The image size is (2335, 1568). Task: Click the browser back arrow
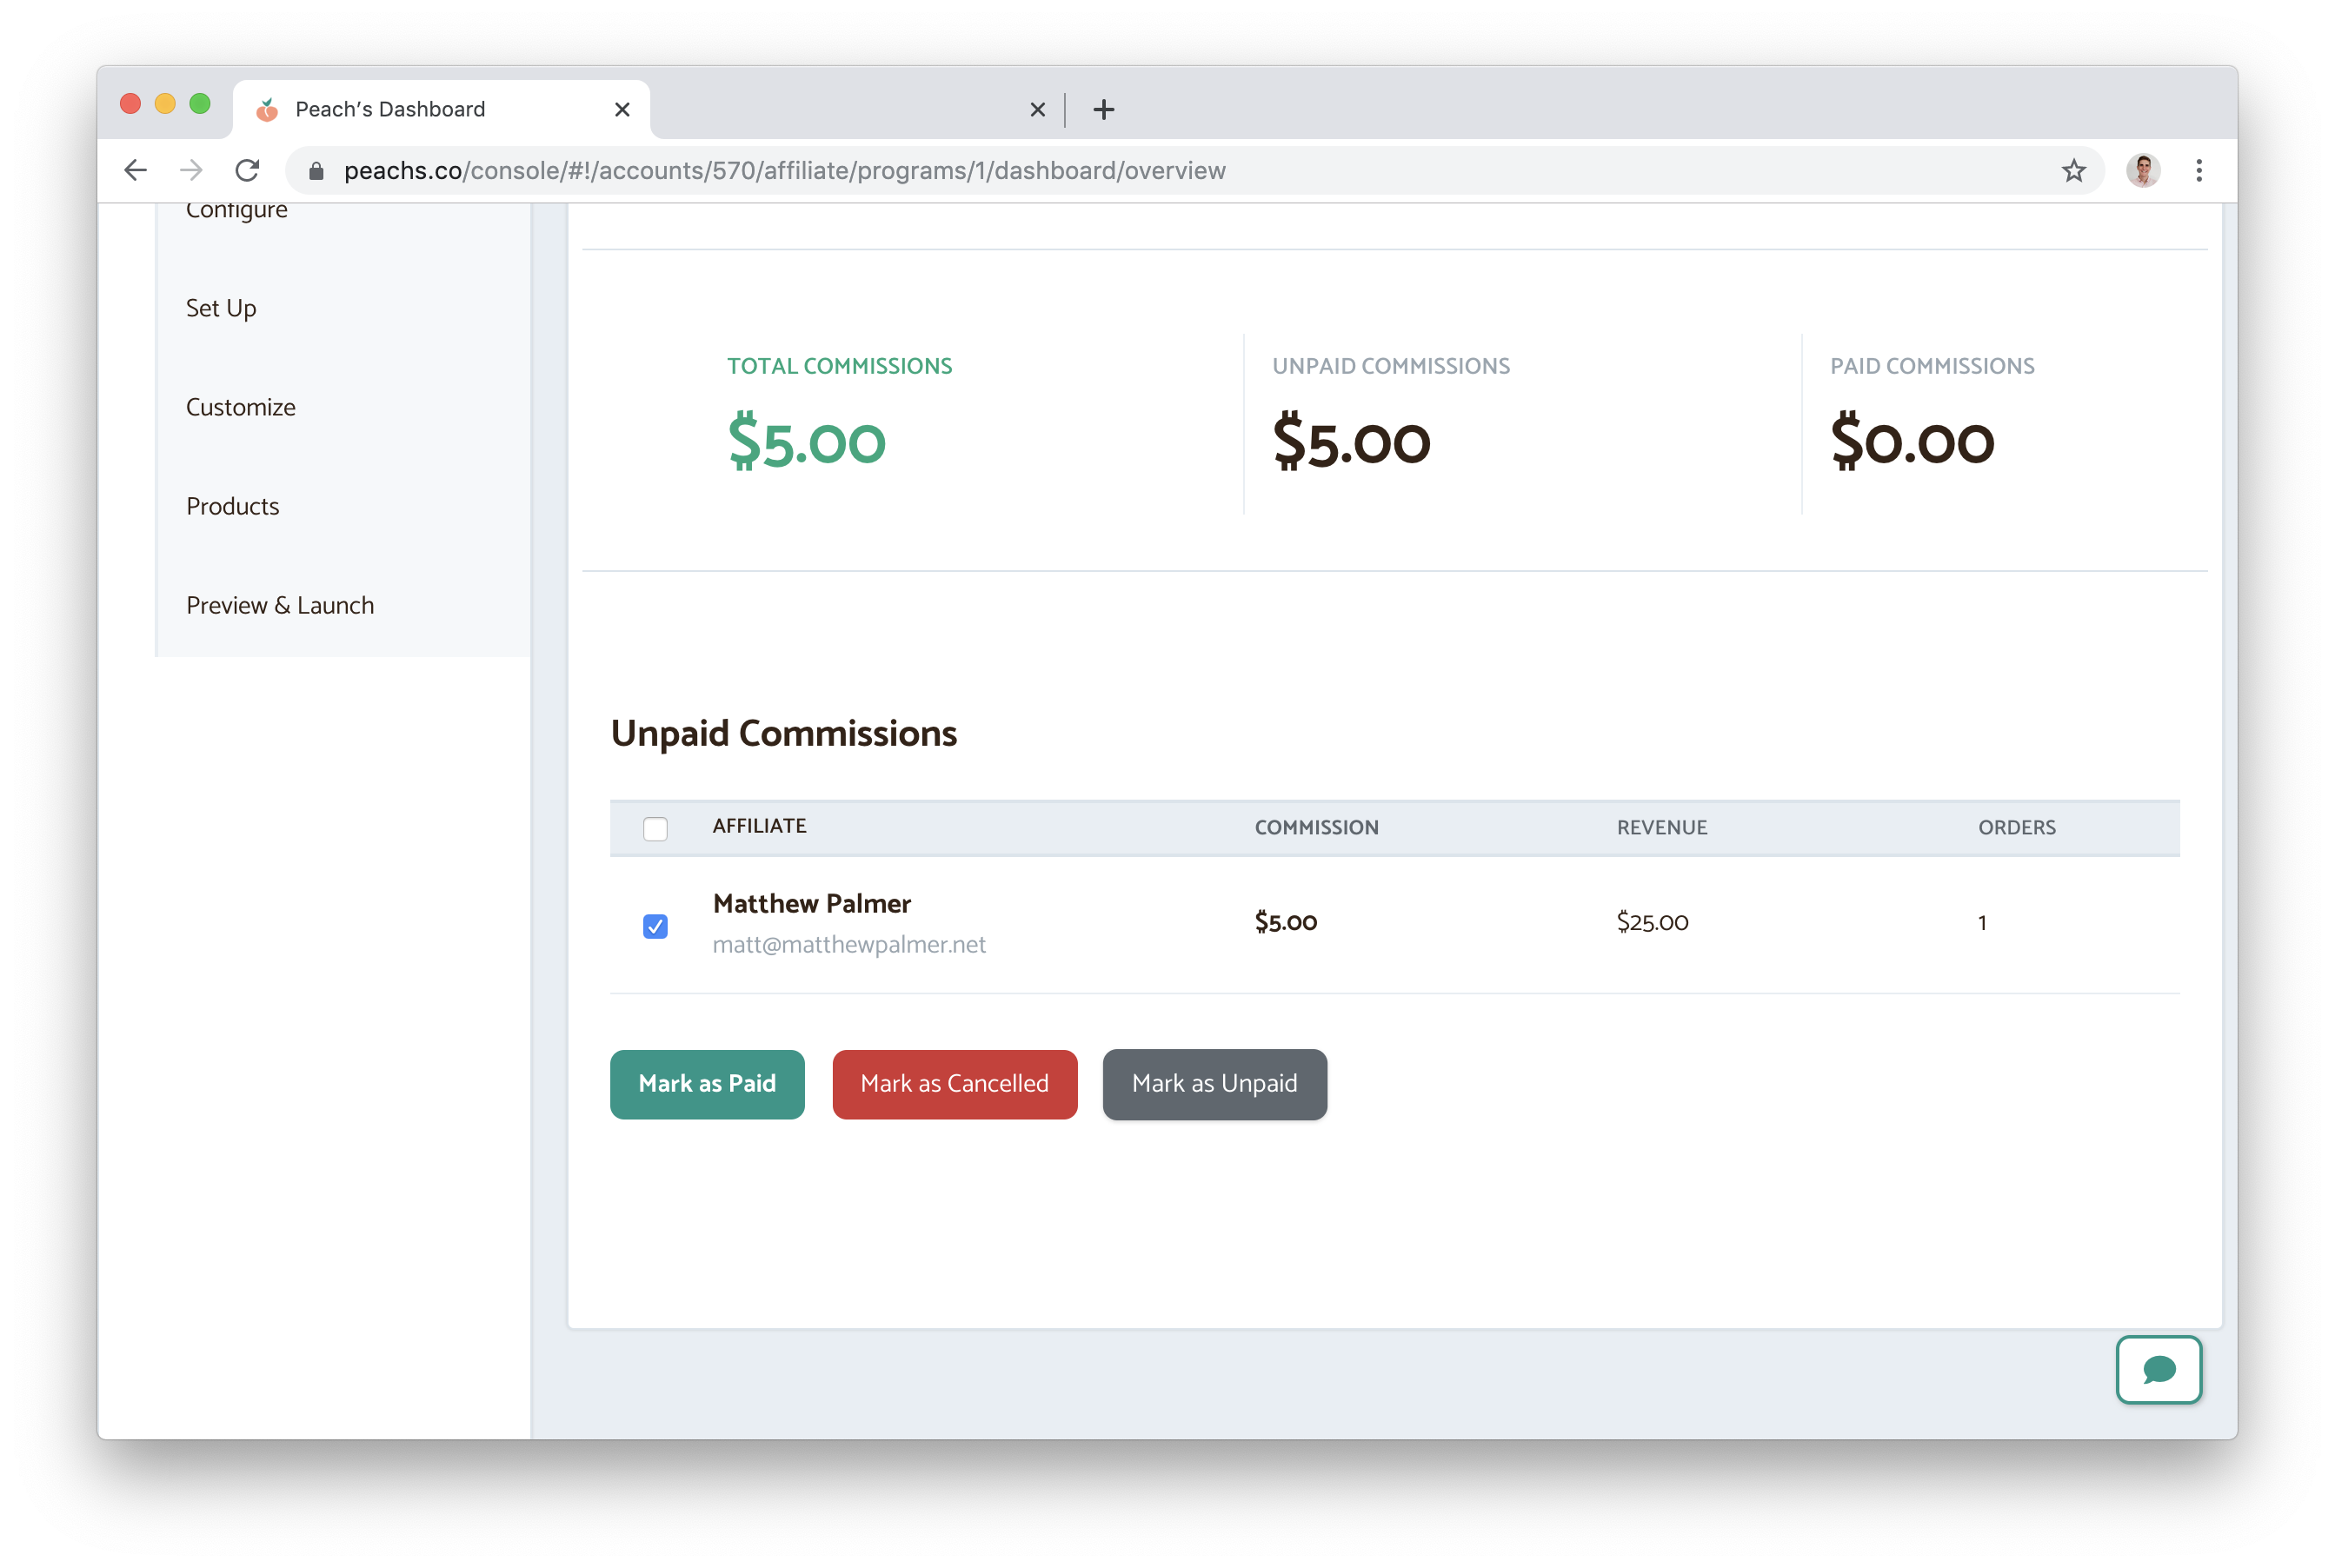coord(136,170)
